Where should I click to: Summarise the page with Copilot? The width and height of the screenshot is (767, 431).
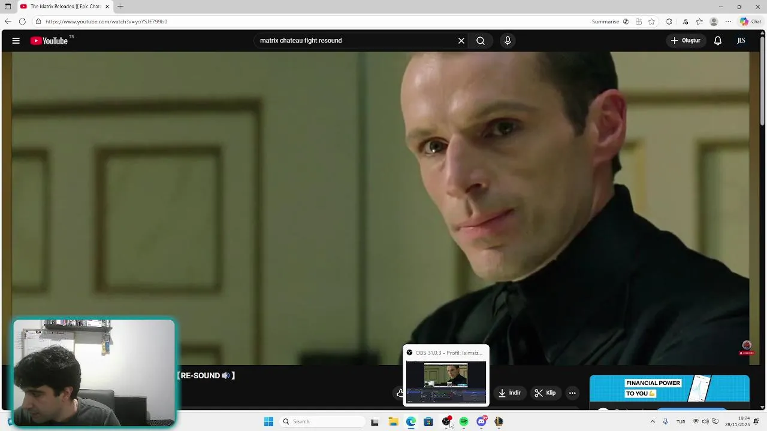(x=611, y=22)
